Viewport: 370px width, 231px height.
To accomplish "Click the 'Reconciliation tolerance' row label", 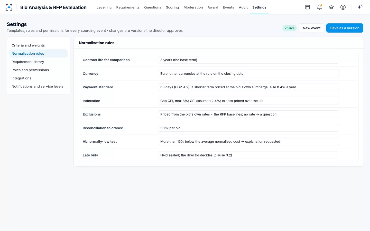I will [x=103, y=128].
